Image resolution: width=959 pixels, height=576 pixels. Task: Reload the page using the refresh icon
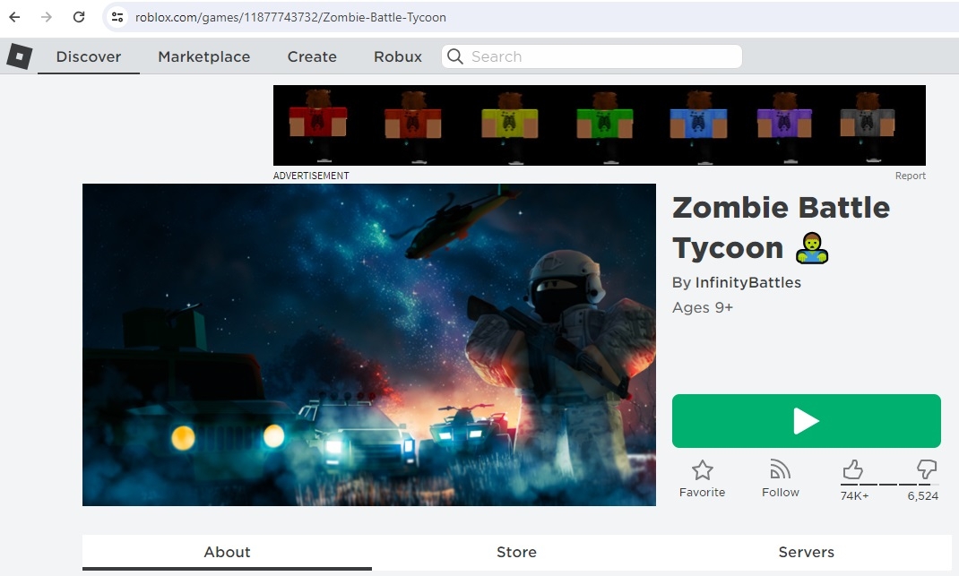(78, 16)
